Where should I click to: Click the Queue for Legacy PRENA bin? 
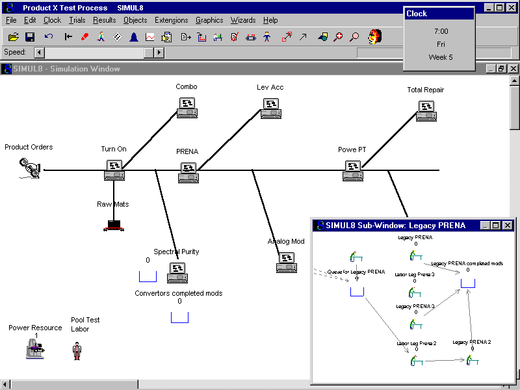click(x=357, y=292)
